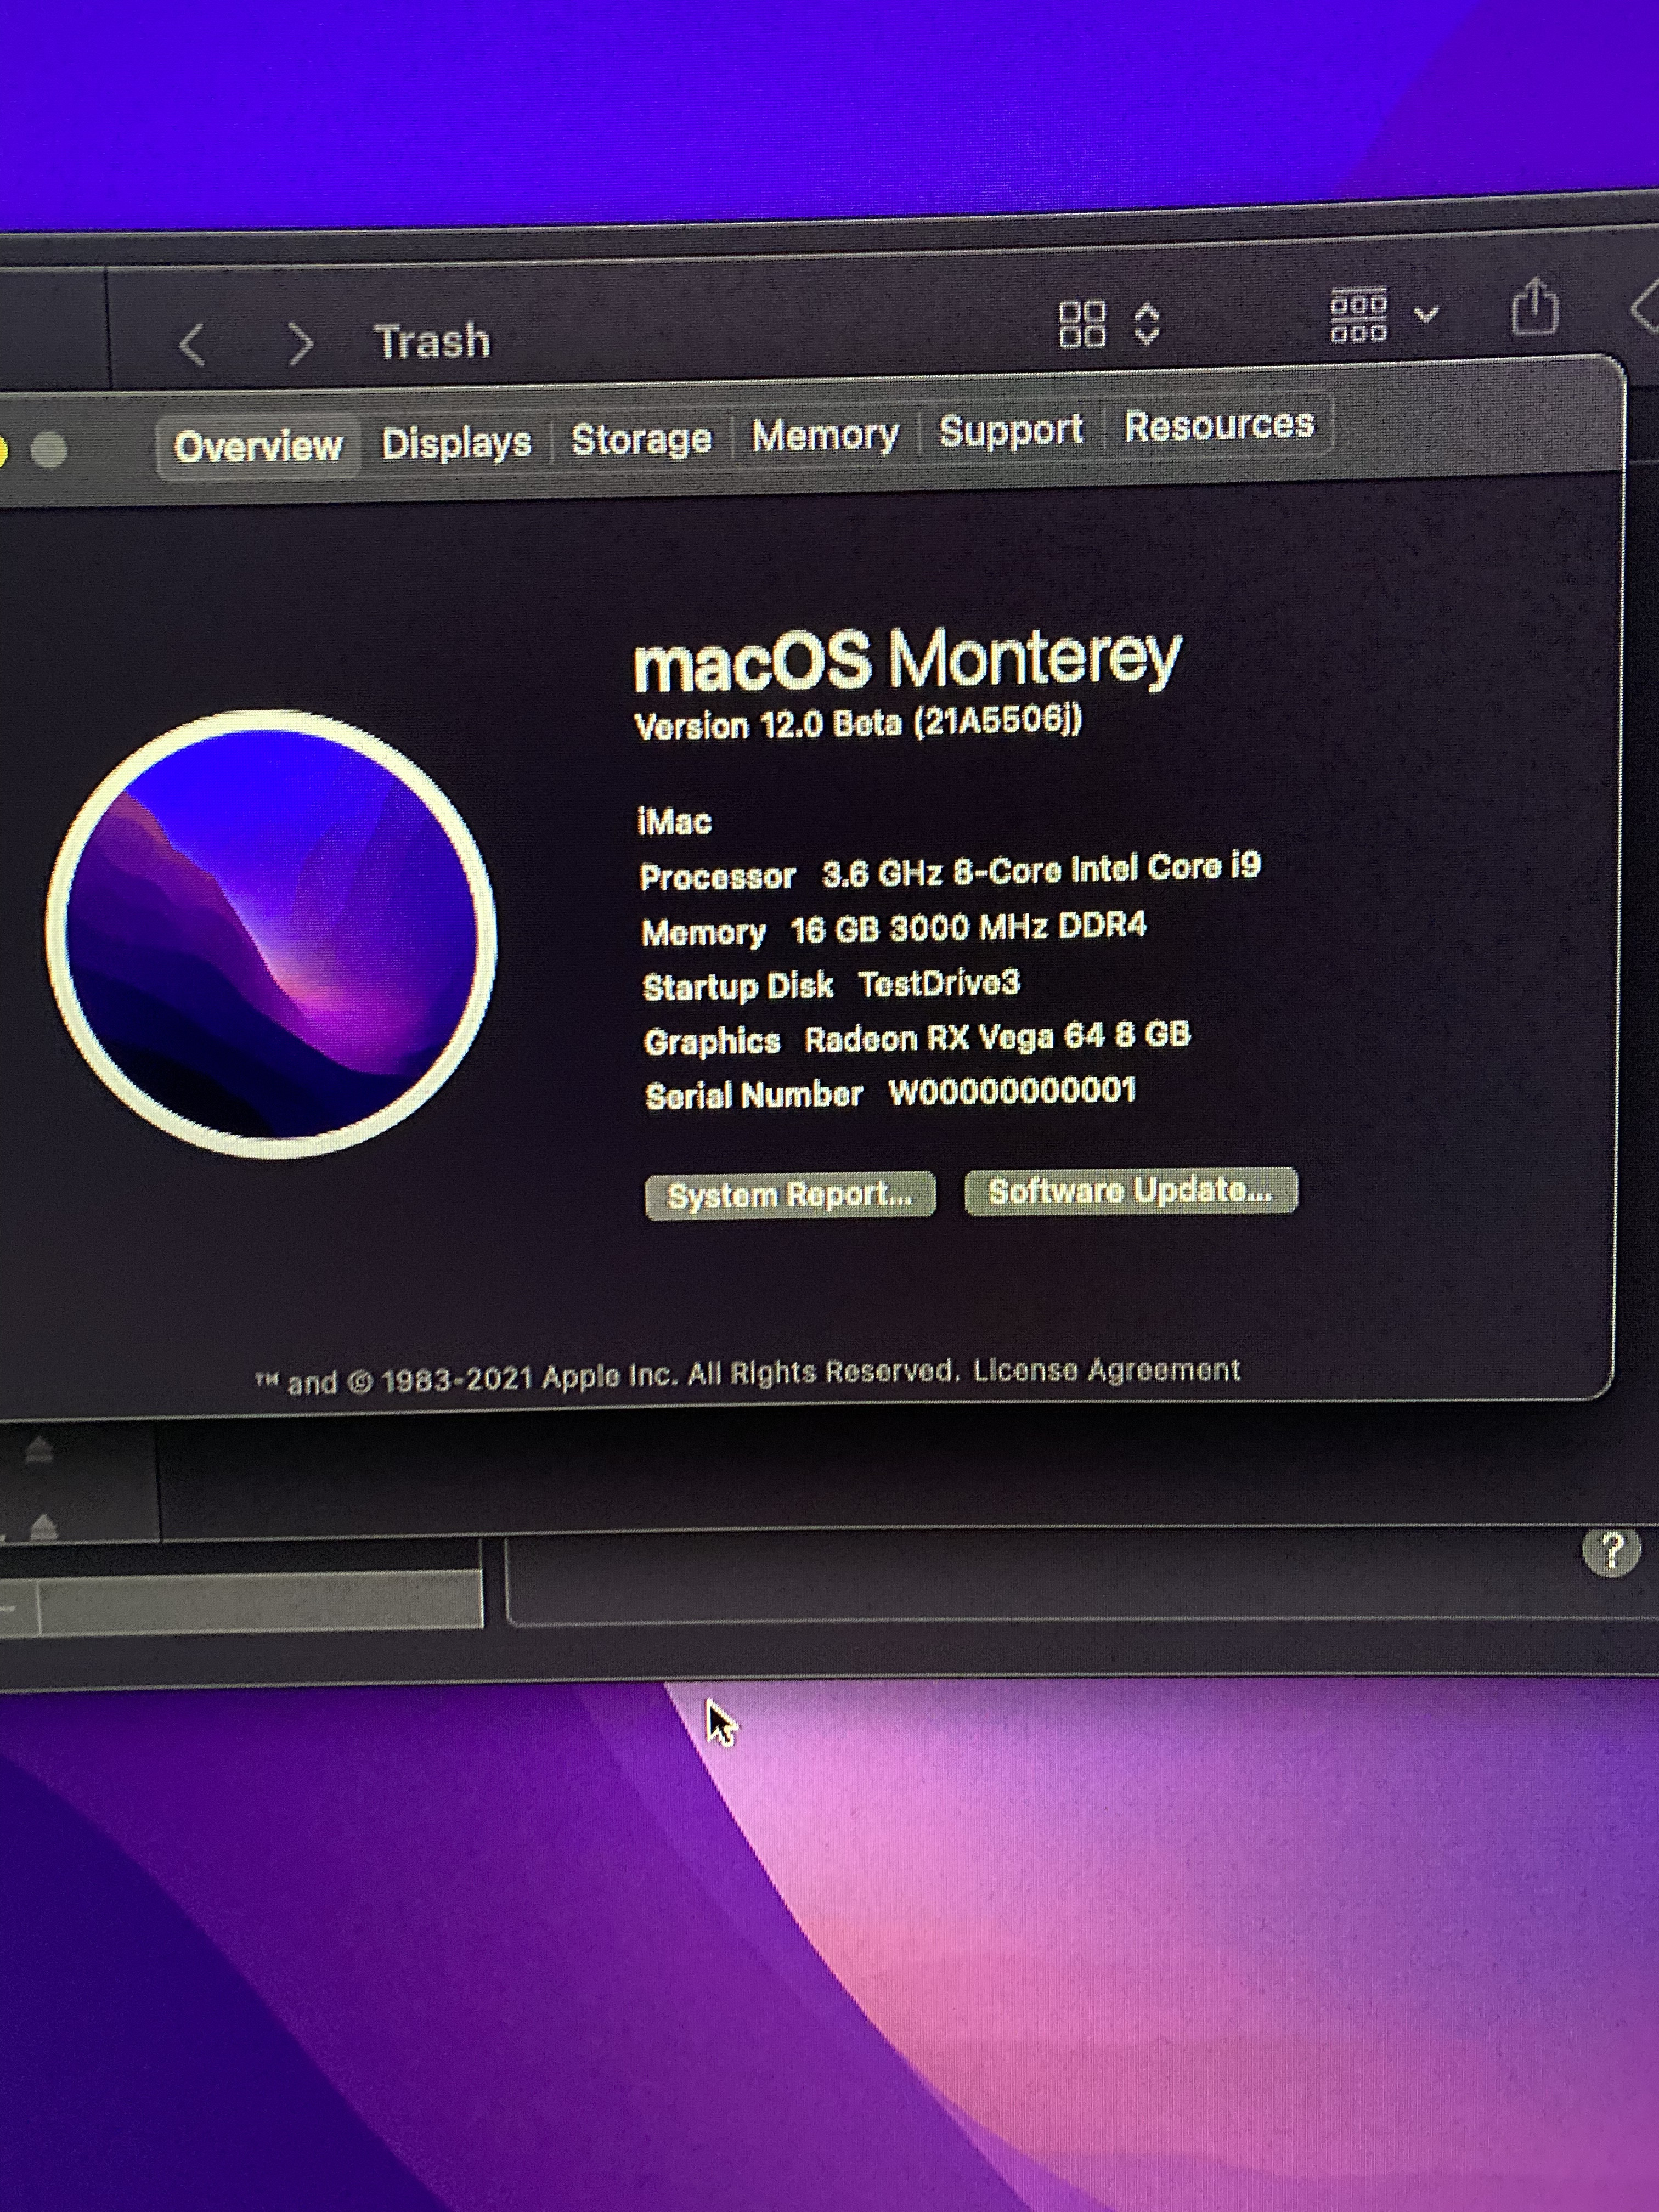1659x2212 pixels.
Task: Click the macOS Monterey circular logo
Action: pos(271,934)
